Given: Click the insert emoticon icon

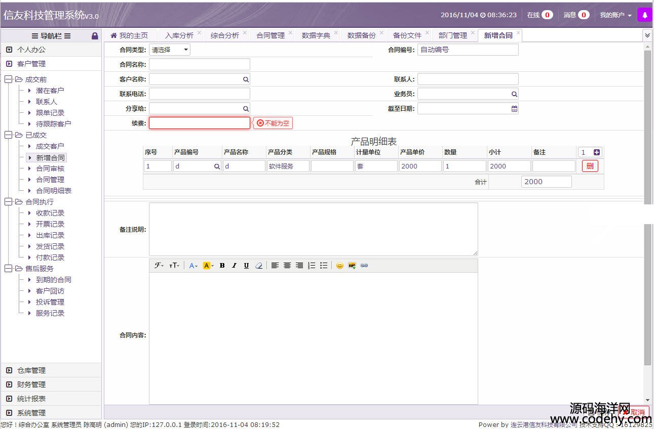Looking at the screenshot, I should pyautogui.click(x=339, y=266).
